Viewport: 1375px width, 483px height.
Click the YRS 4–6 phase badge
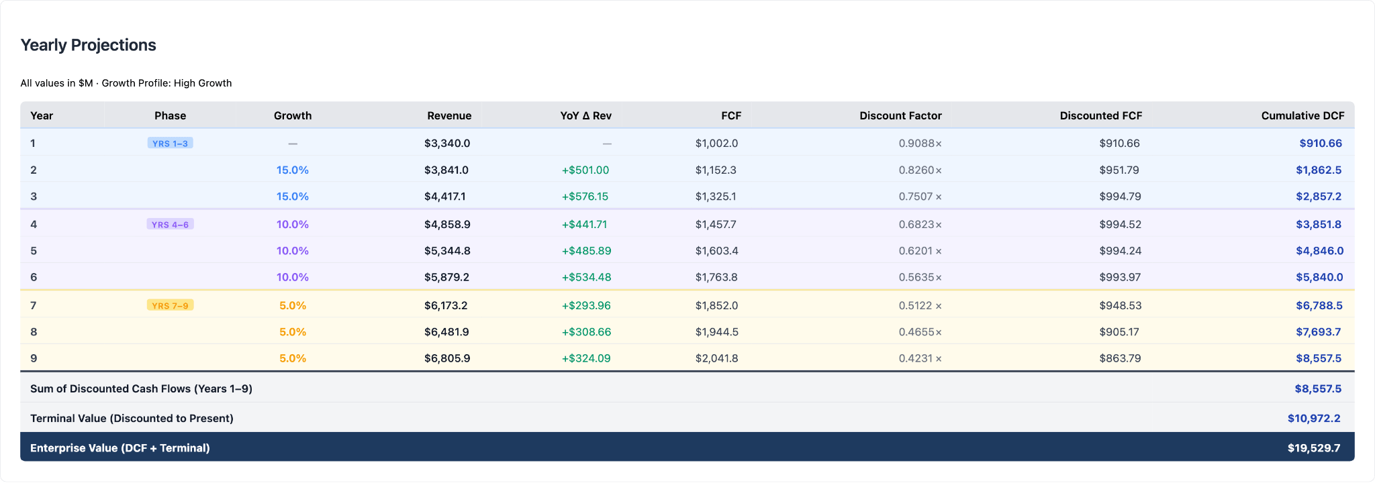[x=170, y=224]
